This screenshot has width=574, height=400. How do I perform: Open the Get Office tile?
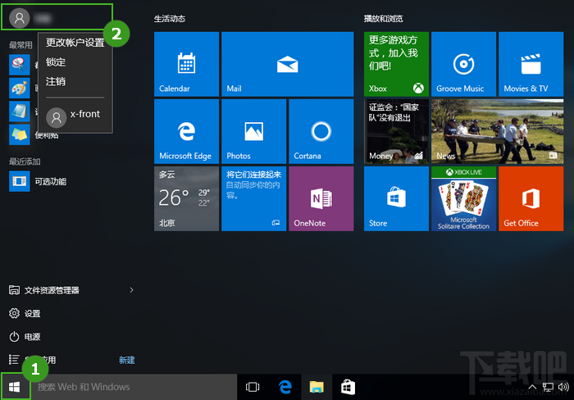(x=531, y=198)
